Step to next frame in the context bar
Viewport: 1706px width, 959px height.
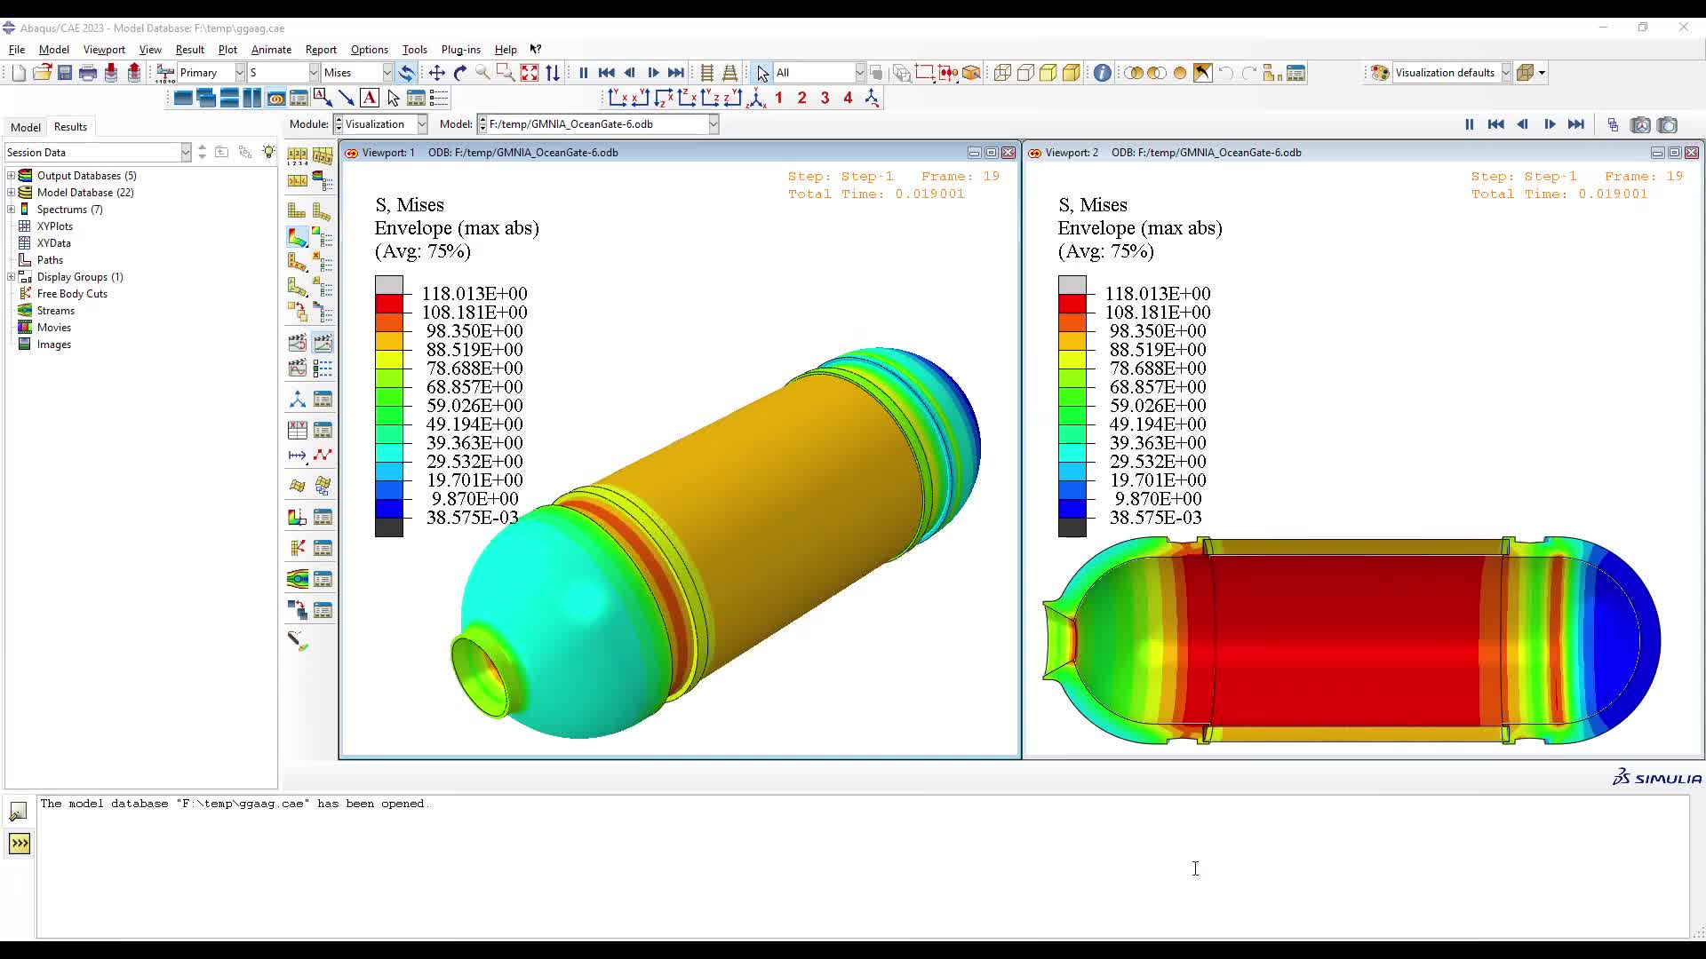pos(1550,124)
